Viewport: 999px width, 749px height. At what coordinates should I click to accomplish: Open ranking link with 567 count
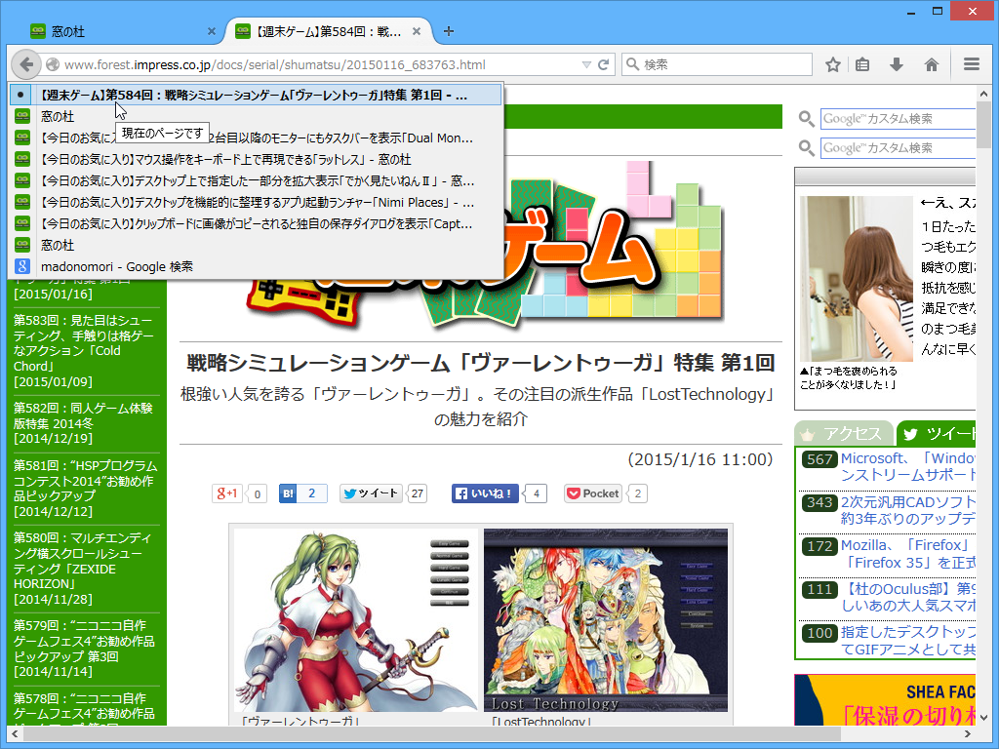[908, 467]
